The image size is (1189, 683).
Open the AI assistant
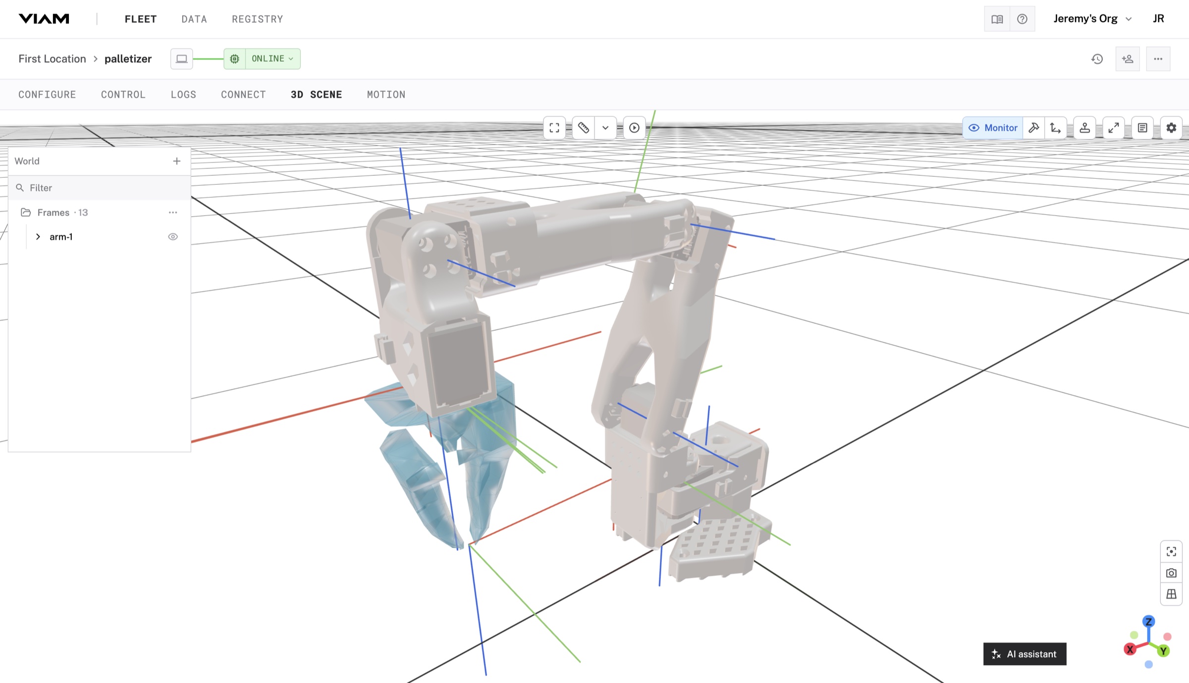(1025, 654)
